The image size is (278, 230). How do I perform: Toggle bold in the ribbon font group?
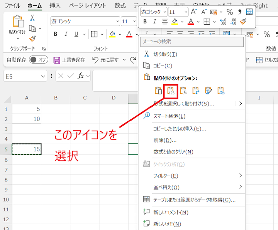pos(56,34)
